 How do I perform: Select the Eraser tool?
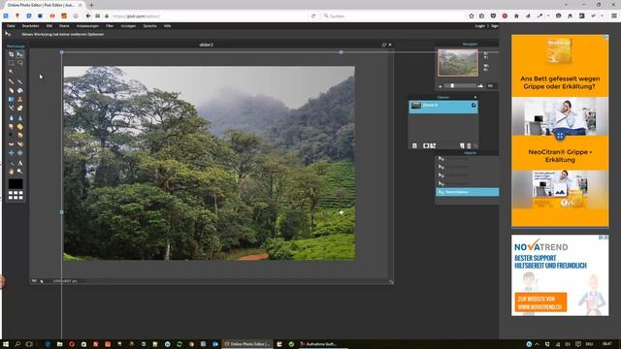(11, 90)
